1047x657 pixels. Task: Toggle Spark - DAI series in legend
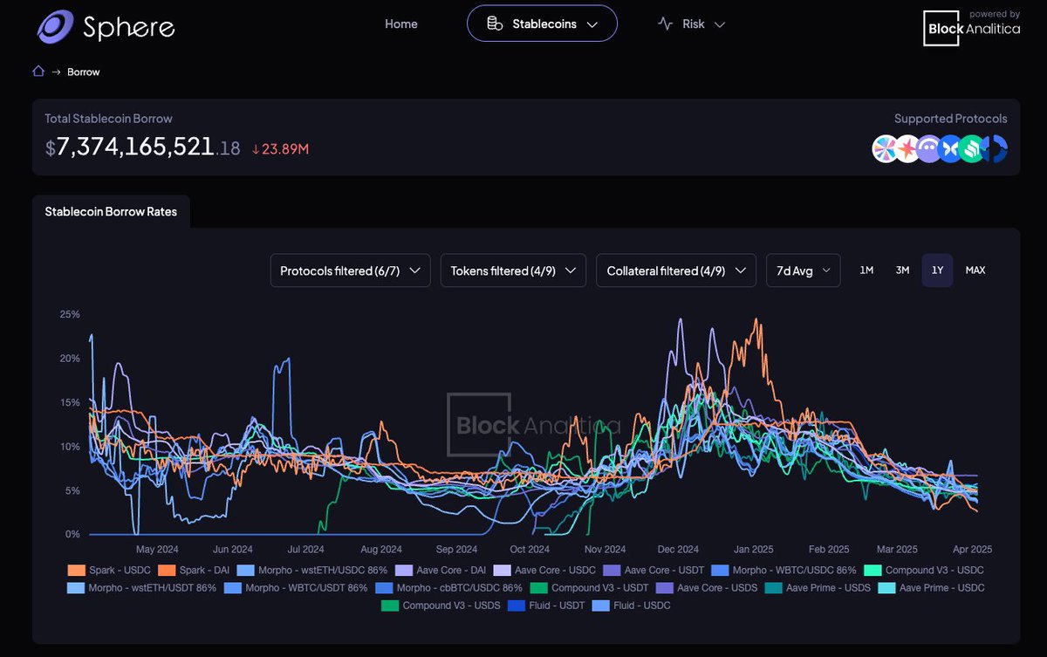pyautogui.click(x=195, y=570)
